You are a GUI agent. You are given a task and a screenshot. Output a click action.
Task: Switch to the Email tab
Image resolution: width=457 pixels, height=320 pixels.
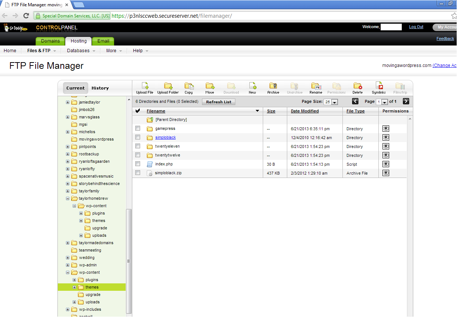point(103,41)
